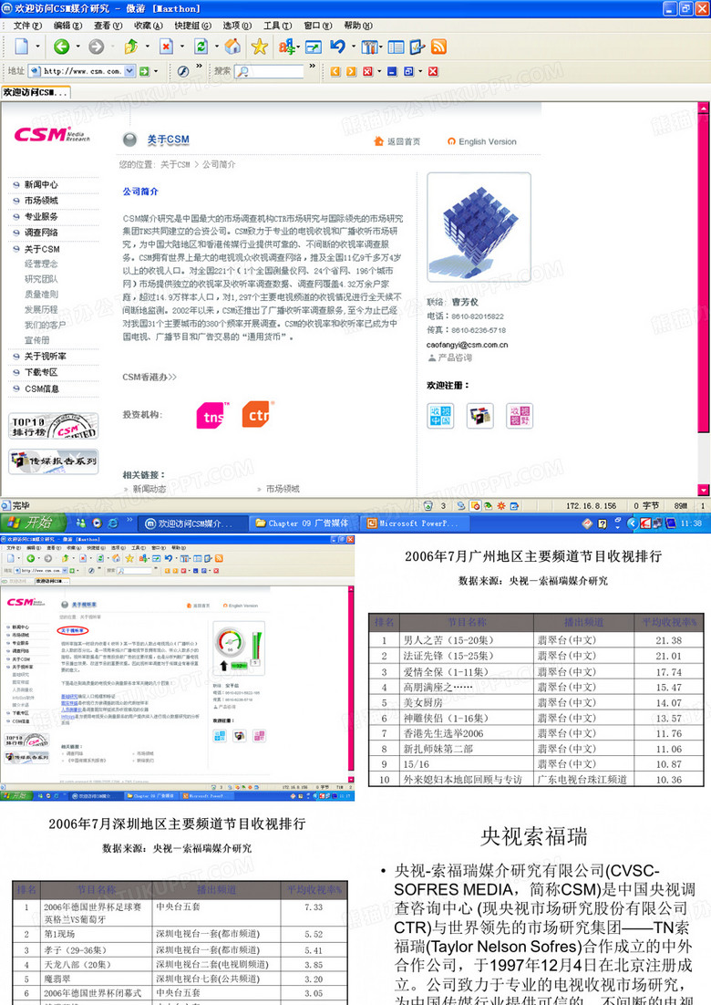The width and height of the screenshot is (711, 1005).
Task: Click the 新闻动态 related link
Action: pos(149,489)
